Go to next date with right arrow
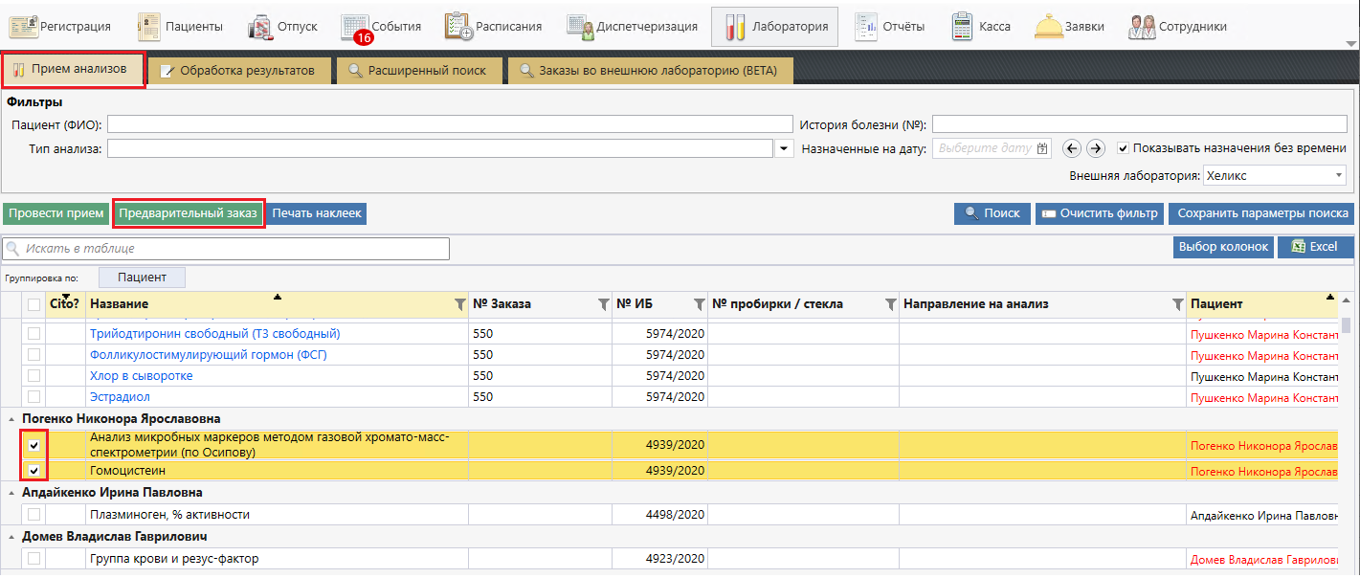Viewport: 1360px width, 578px height. pyautogui.click(x=1096, y=148)
